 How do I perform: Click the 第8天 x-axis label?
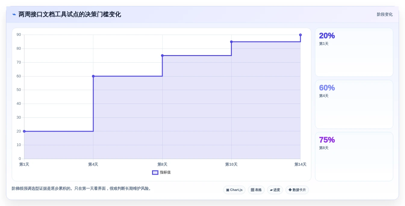[162, 164]
